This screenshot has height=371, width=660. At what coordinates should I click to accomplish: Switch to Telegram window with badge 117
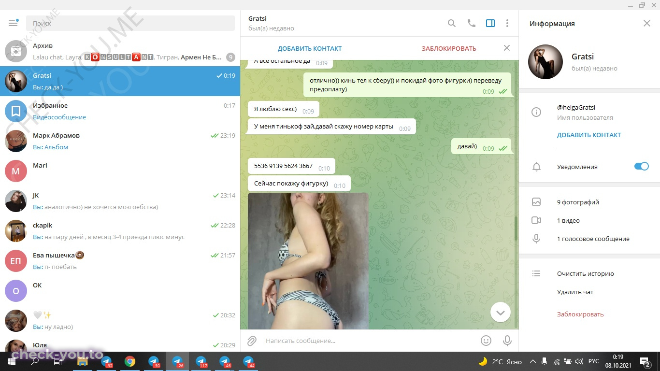pyautogui.click(x=201, y=361)
